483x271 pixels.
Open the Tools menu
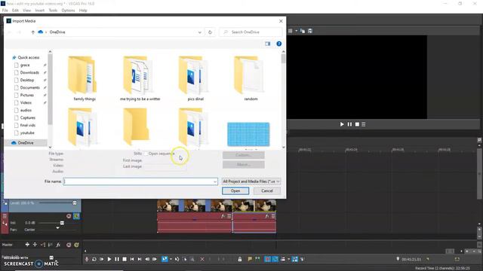(x=53, y=10)
